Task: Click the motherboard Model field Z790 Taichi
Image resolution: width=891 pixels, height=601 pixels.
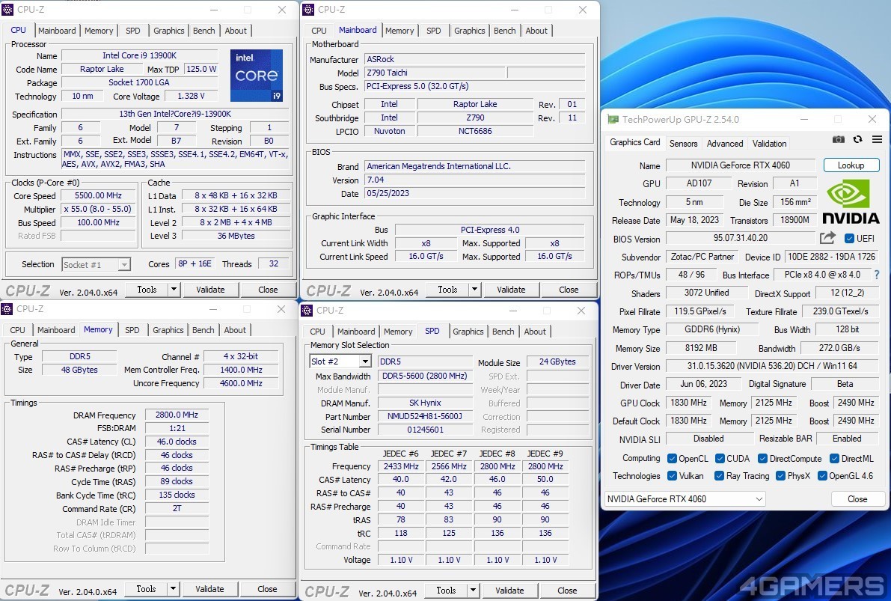Action: (x=434, y=72)
